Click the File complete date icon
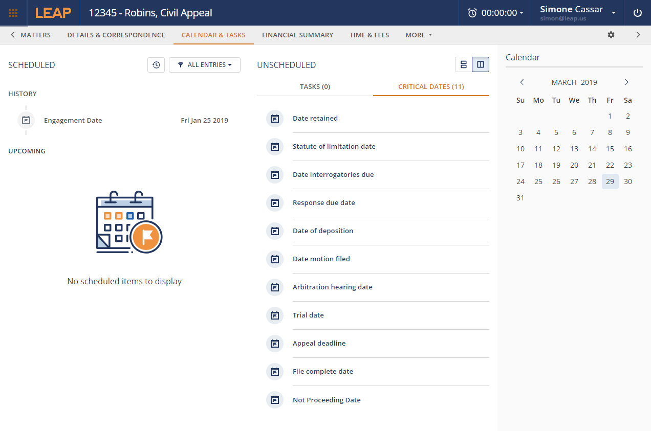The width and height of the screenshot is (651, 431). point(275,371)
